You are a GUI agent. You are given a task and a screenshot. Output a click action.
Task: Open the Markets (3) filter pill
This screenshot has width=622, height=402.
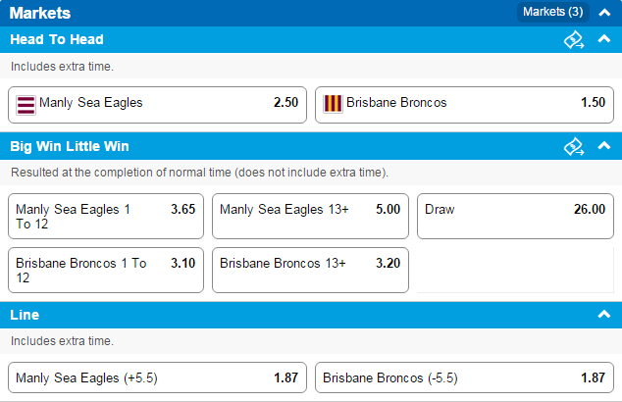[x=553, y=12]
